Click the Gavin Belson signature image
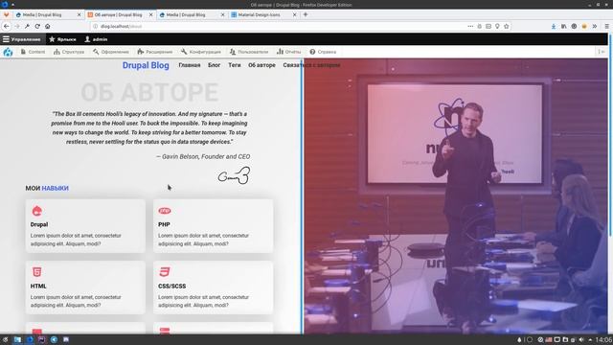613x345 pixels. tap(234, 175)
